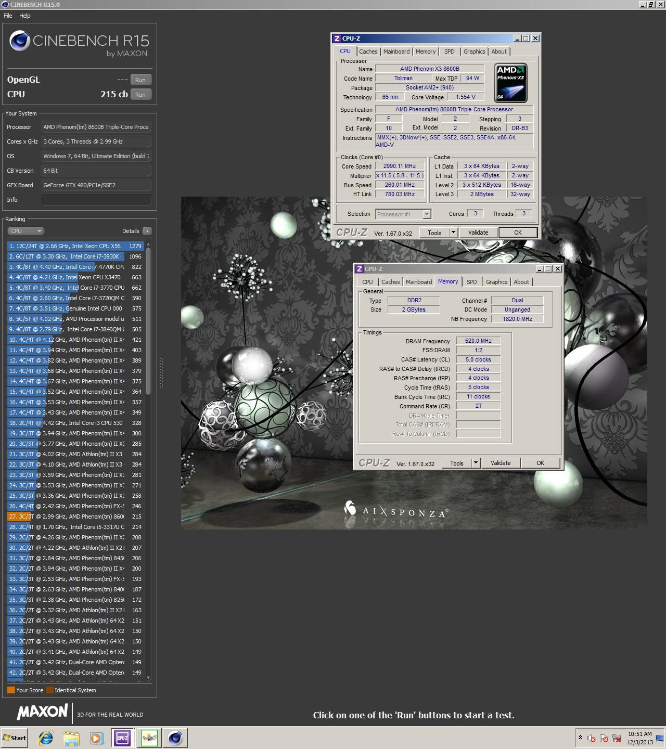
Task: Click the muted volume tray icon
Action: click(x=592, y=738)
